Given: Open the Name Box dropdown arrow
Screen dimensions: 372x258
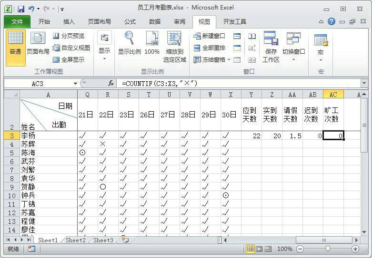Looking at the screenshot, I should [x=75, y=84].
